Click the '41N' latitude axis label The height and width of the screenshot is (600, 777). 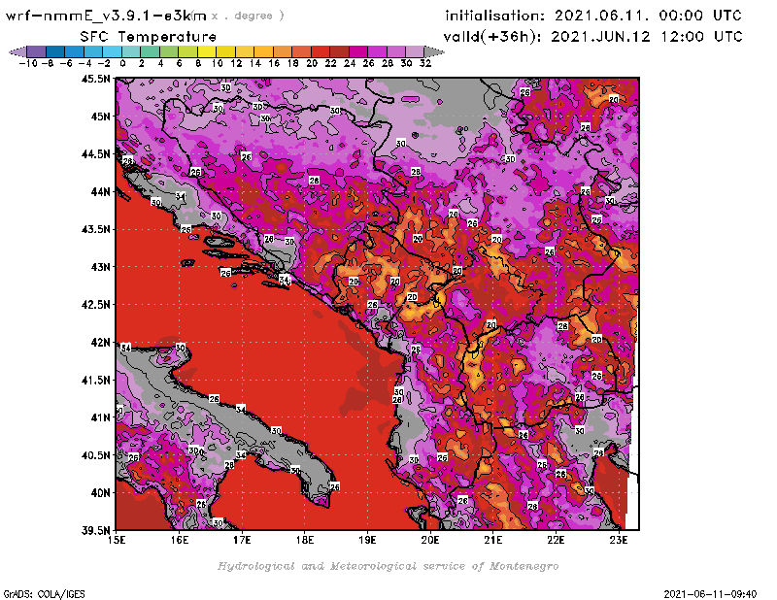click(x=100, y=417)
